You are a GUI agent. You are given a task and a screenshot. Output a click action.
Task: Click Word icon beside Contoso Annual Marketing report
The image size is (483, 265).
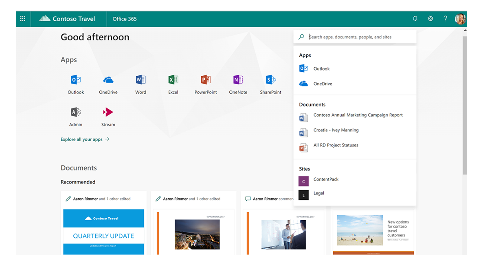(303, 117)
